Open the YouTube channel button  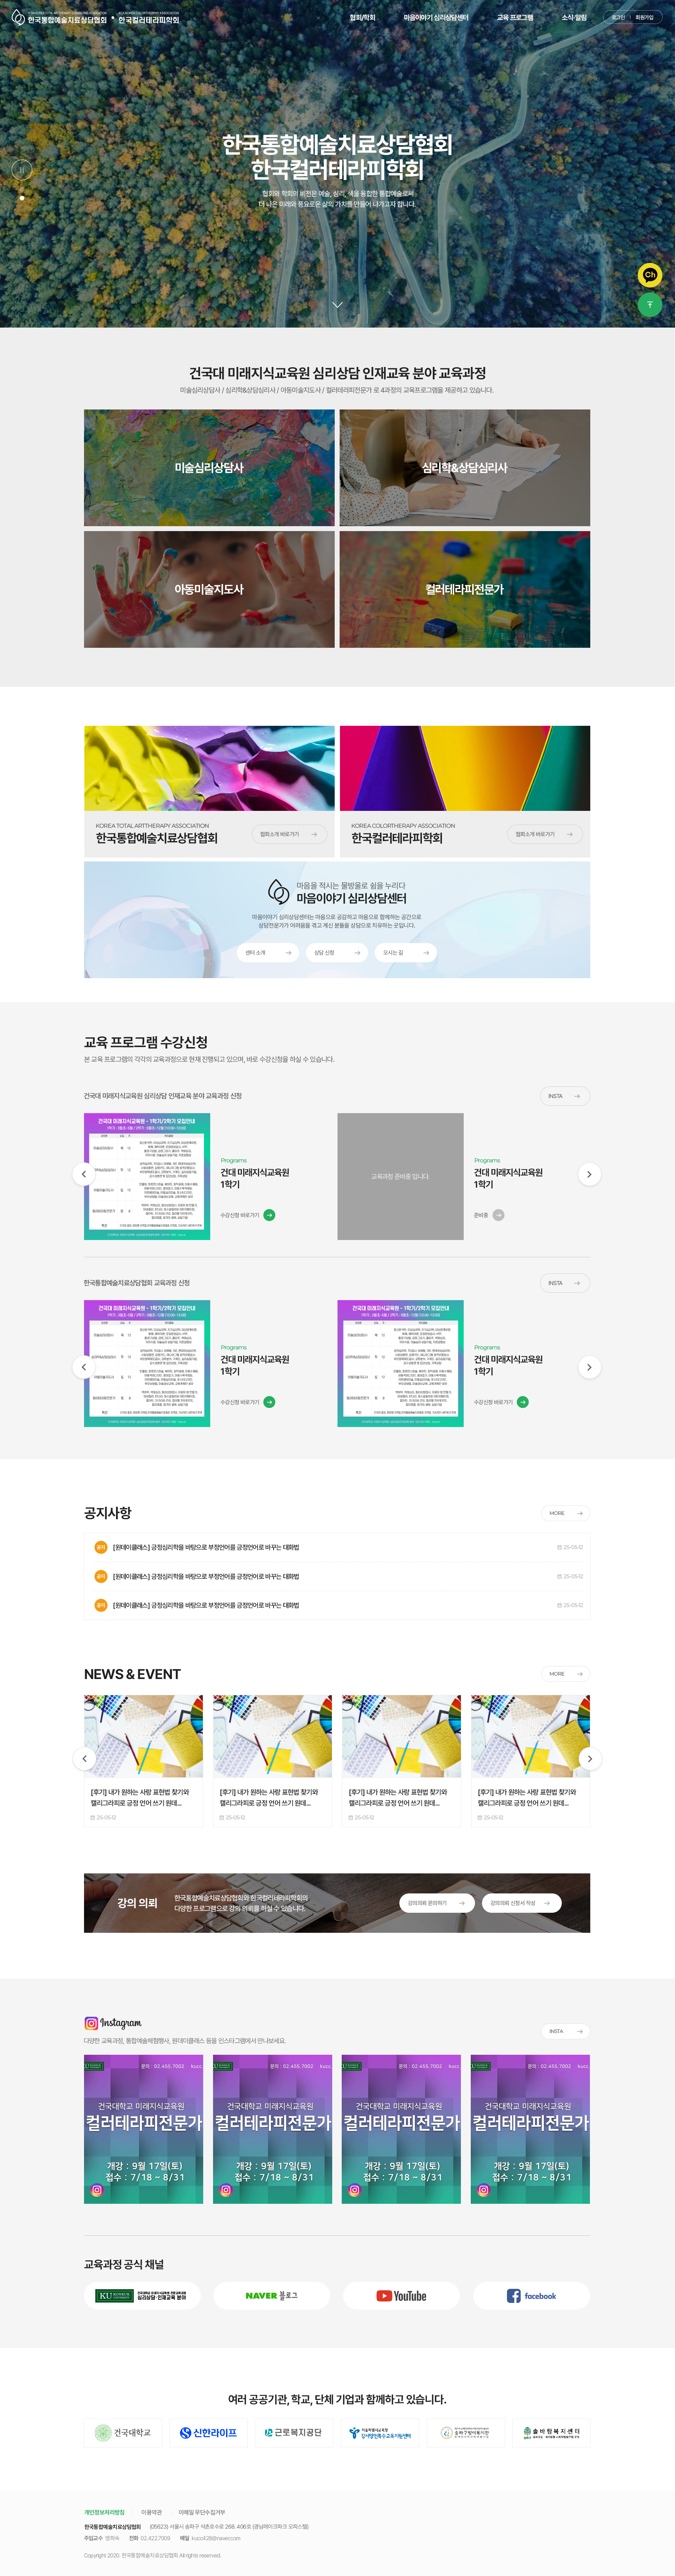(x=401, y=2295)
